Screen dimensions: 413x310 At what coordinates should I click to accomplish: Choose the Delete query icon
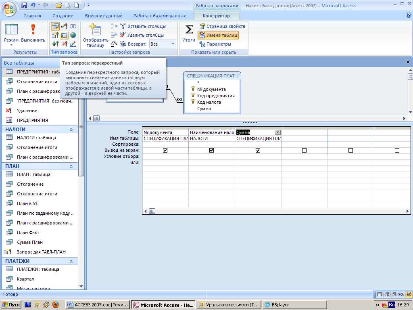(64, 44)
